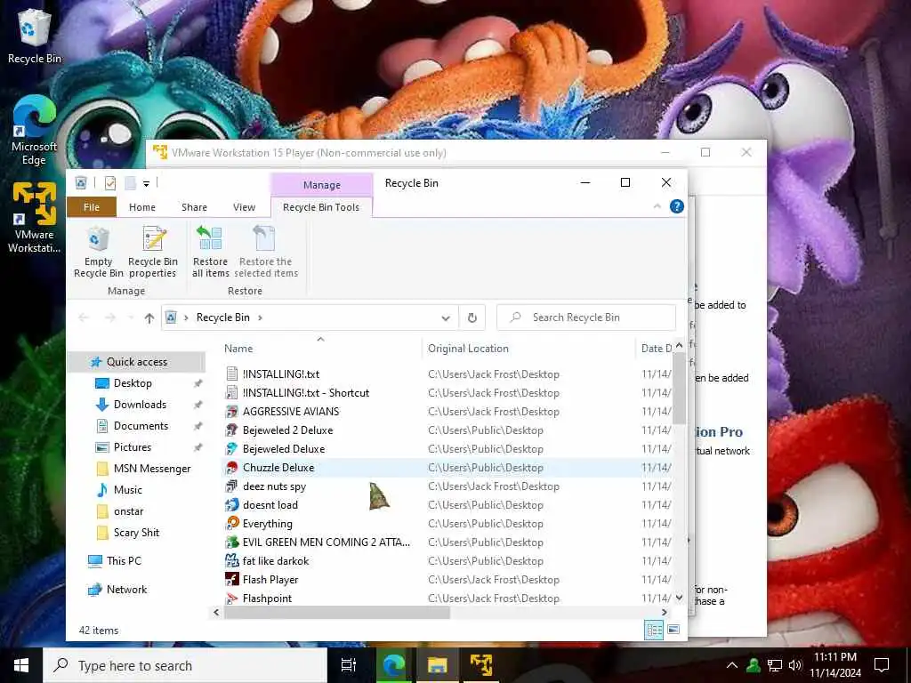Viewport: 911px width, 683px height.
Task: Open the network tray icon
Action: click(x=775, y=665)
